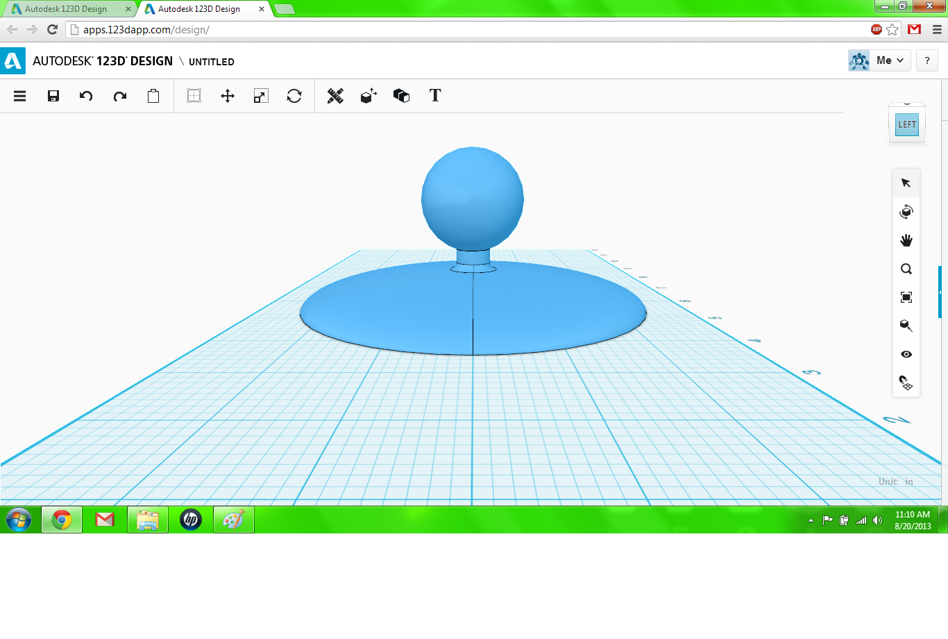This screenshot has height=639, width=948.
Task: Select the Text tool
Action: [x=435, y=95]
